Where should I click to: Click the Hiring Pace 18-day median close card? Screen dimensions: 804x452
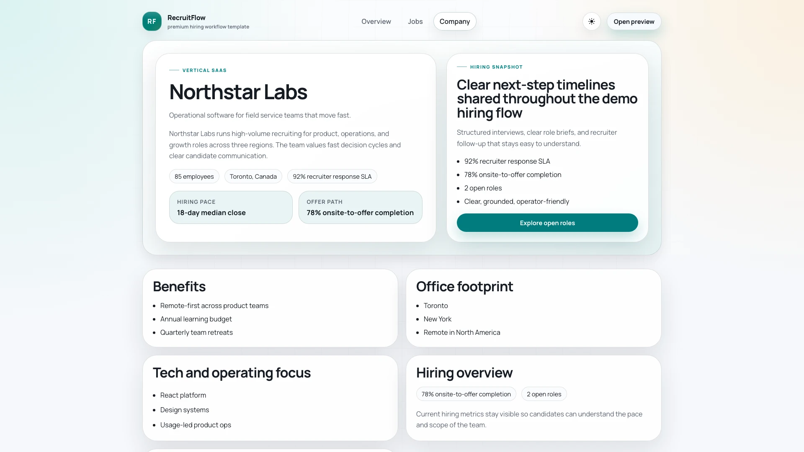pos(231,207)
